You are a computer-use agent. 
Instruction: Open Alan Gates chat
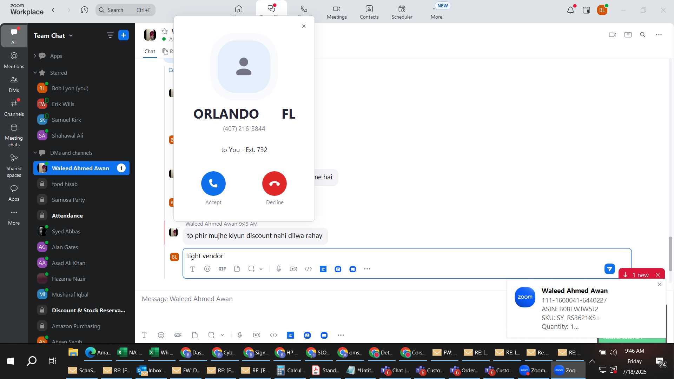(x=81, y=247)
